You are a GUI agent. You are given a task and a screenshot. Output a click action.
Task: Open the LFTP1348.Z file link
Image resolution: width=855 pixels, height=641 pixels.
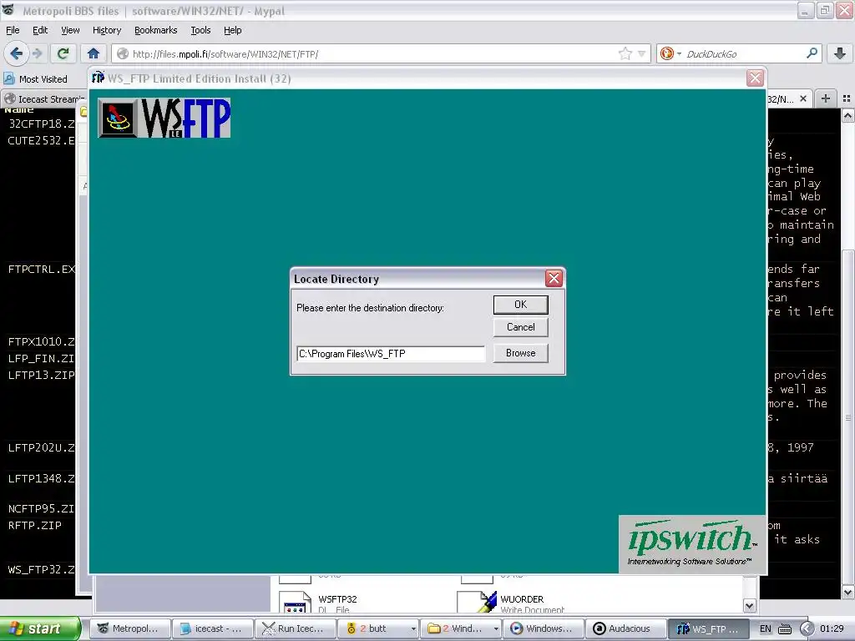click(41, 478)
